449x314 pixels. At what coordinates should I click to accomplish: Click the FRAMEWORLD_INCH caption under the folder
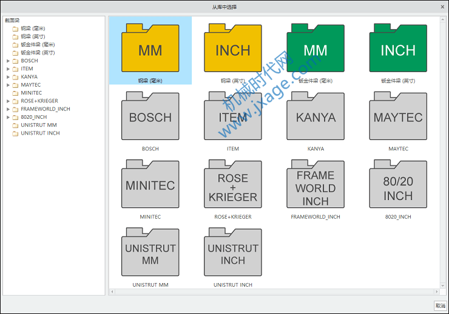click(x=316, y=217)
